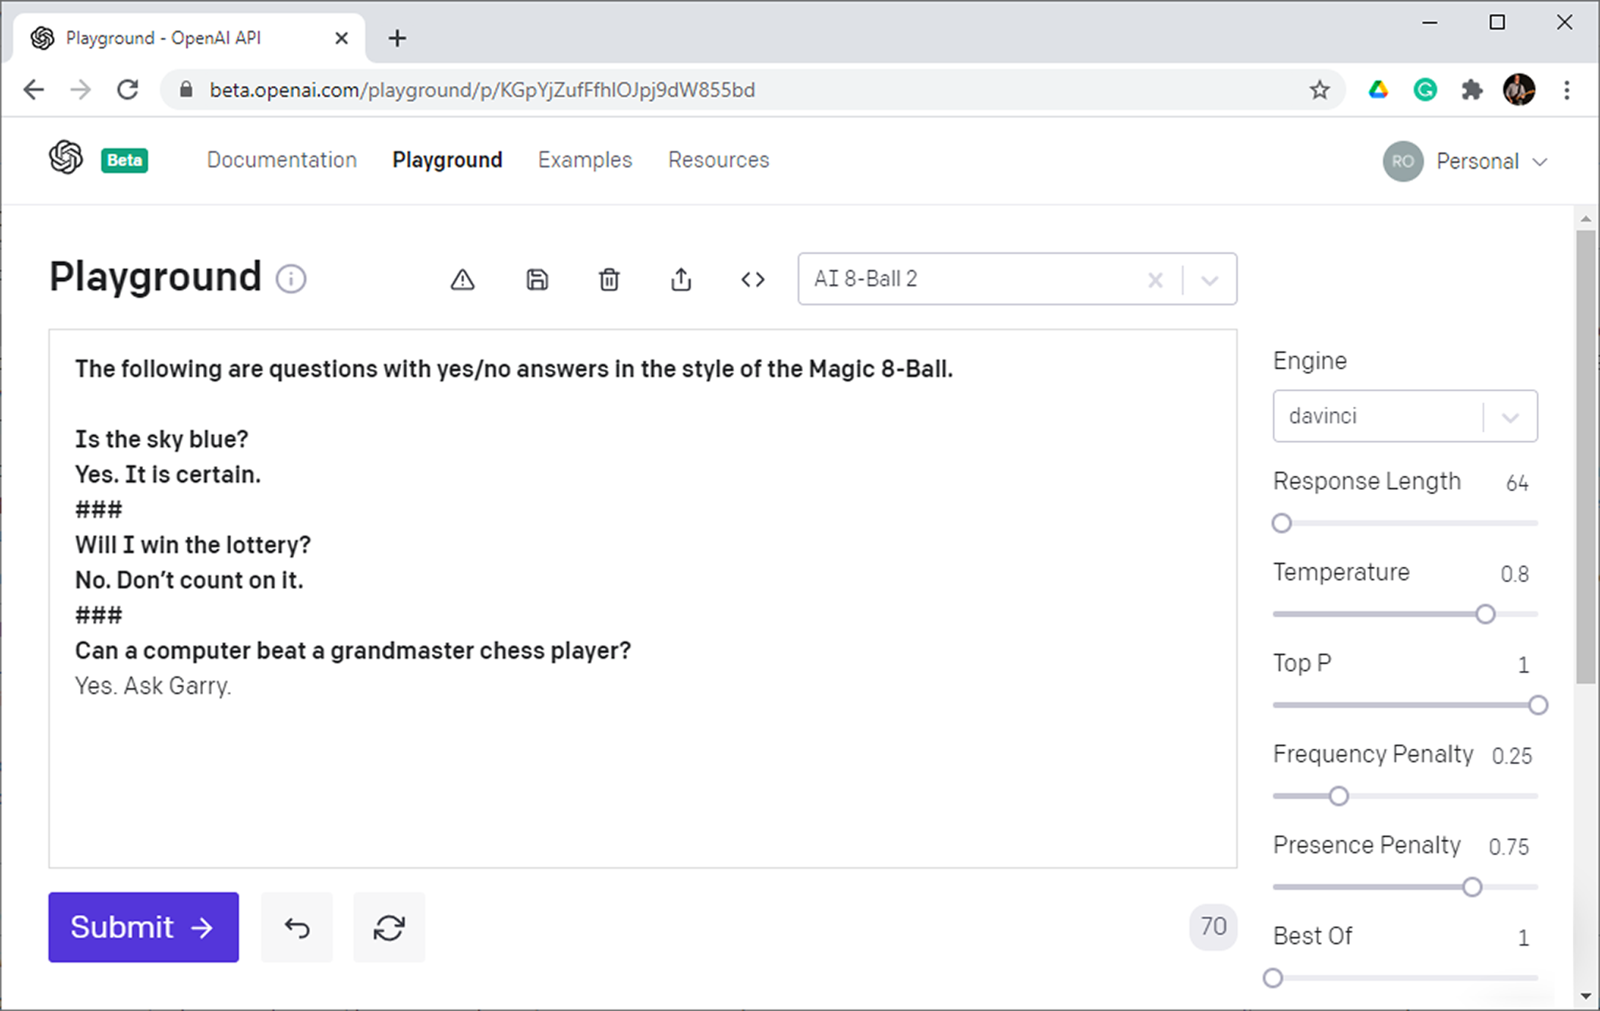The height and width of the screenshot is (1011, 1600).
Task: Delete the preset with the trash icon
Action: click(609, 280)
